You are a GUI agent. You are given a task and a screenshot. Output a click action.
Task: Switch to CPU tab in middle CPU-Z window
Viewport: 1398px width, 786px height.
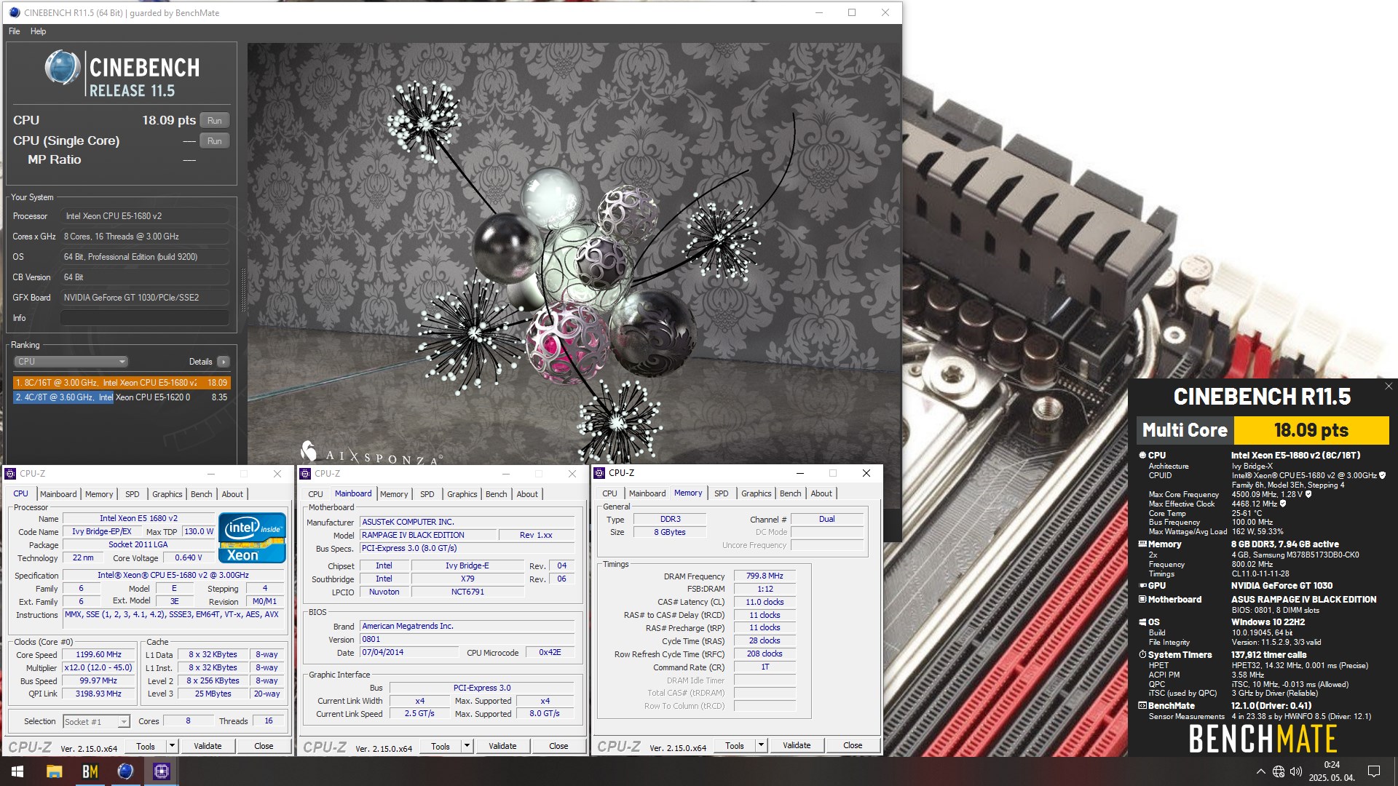tap(315, 494)
